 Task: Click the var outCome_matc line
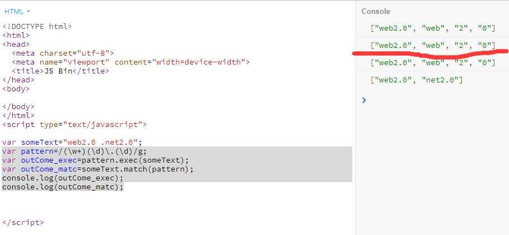[x=98, y=169]
